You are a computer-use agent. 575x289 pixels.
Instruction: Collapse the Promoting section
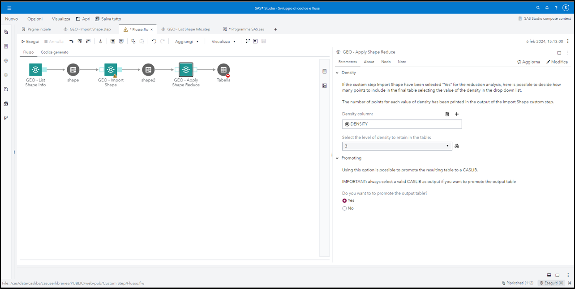(x=337, y=158)
